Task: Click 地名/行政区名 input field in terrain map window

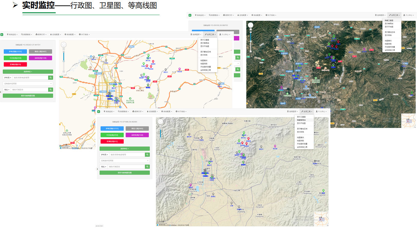Action: tap(126, 167)
